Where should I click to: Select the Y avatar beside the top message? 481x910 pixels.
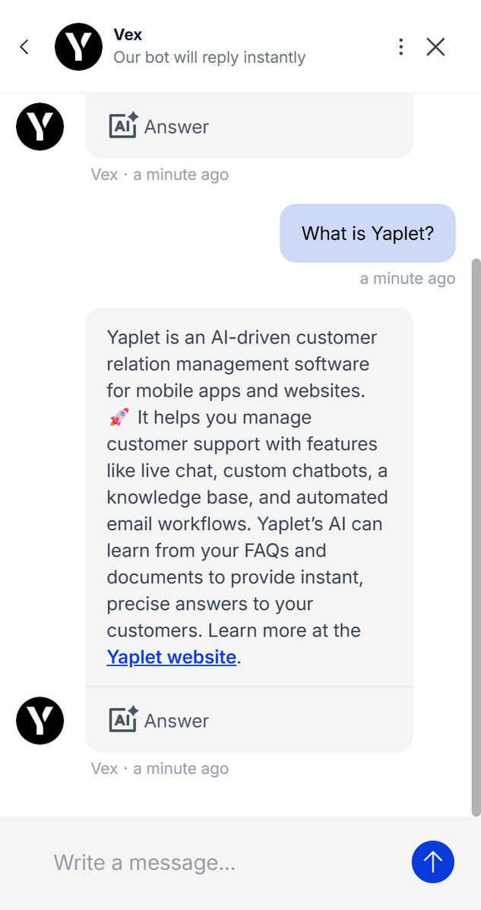pyautogui.click(x=40, y=126)
